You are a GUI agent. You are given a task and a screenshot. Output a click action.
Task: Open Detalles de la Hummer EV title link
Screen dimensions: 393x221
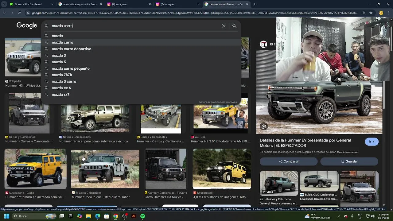pyautogui.click(x=305, y=143)
